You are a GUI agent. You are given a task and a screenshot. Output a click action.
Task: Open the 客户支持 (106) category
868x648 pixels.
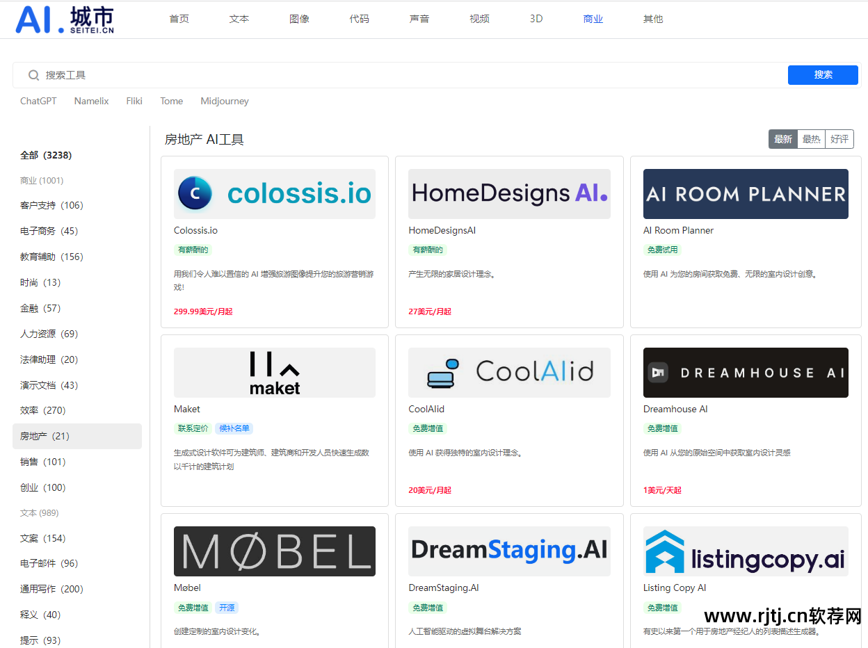(x=51, y=205)
